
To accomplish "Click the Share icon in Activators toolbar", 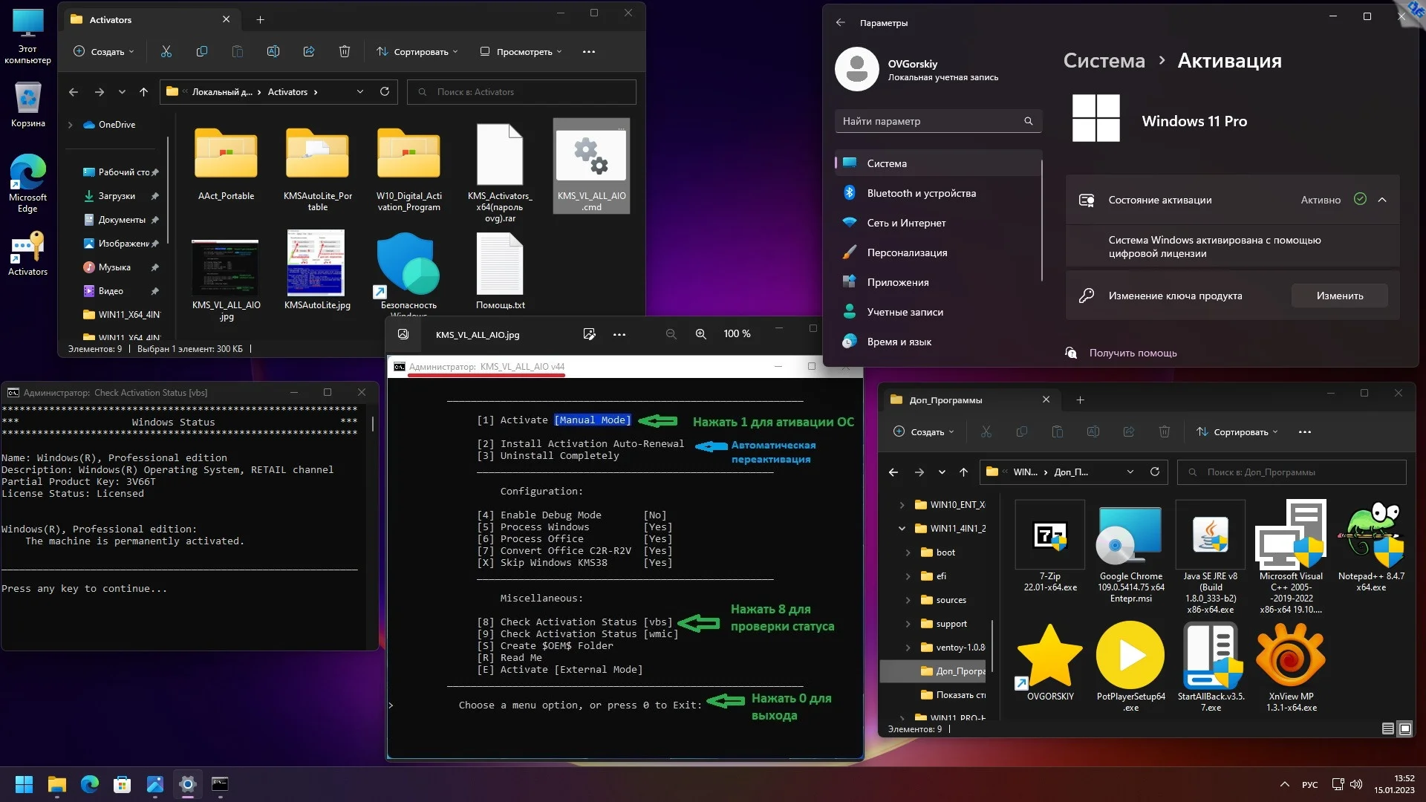I will (x=309, y=51).
